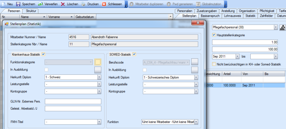This screenshot has height=129, width=286.
Task: Uncheck the Hauptstellenkategorie checkbox
Action: coord(214,35)
